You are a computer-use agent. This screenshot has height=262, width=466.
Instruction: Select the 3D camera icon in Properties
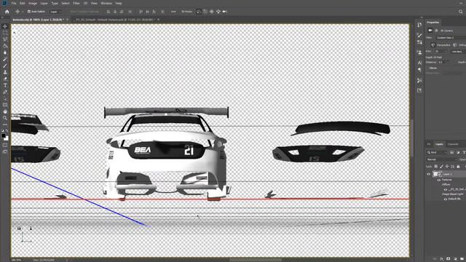pyautogui.click(x=430, y=31)
